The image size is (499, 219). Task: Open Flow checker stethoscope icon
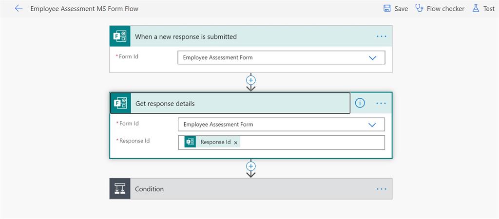pyautogui.click(x=419, y=8)
